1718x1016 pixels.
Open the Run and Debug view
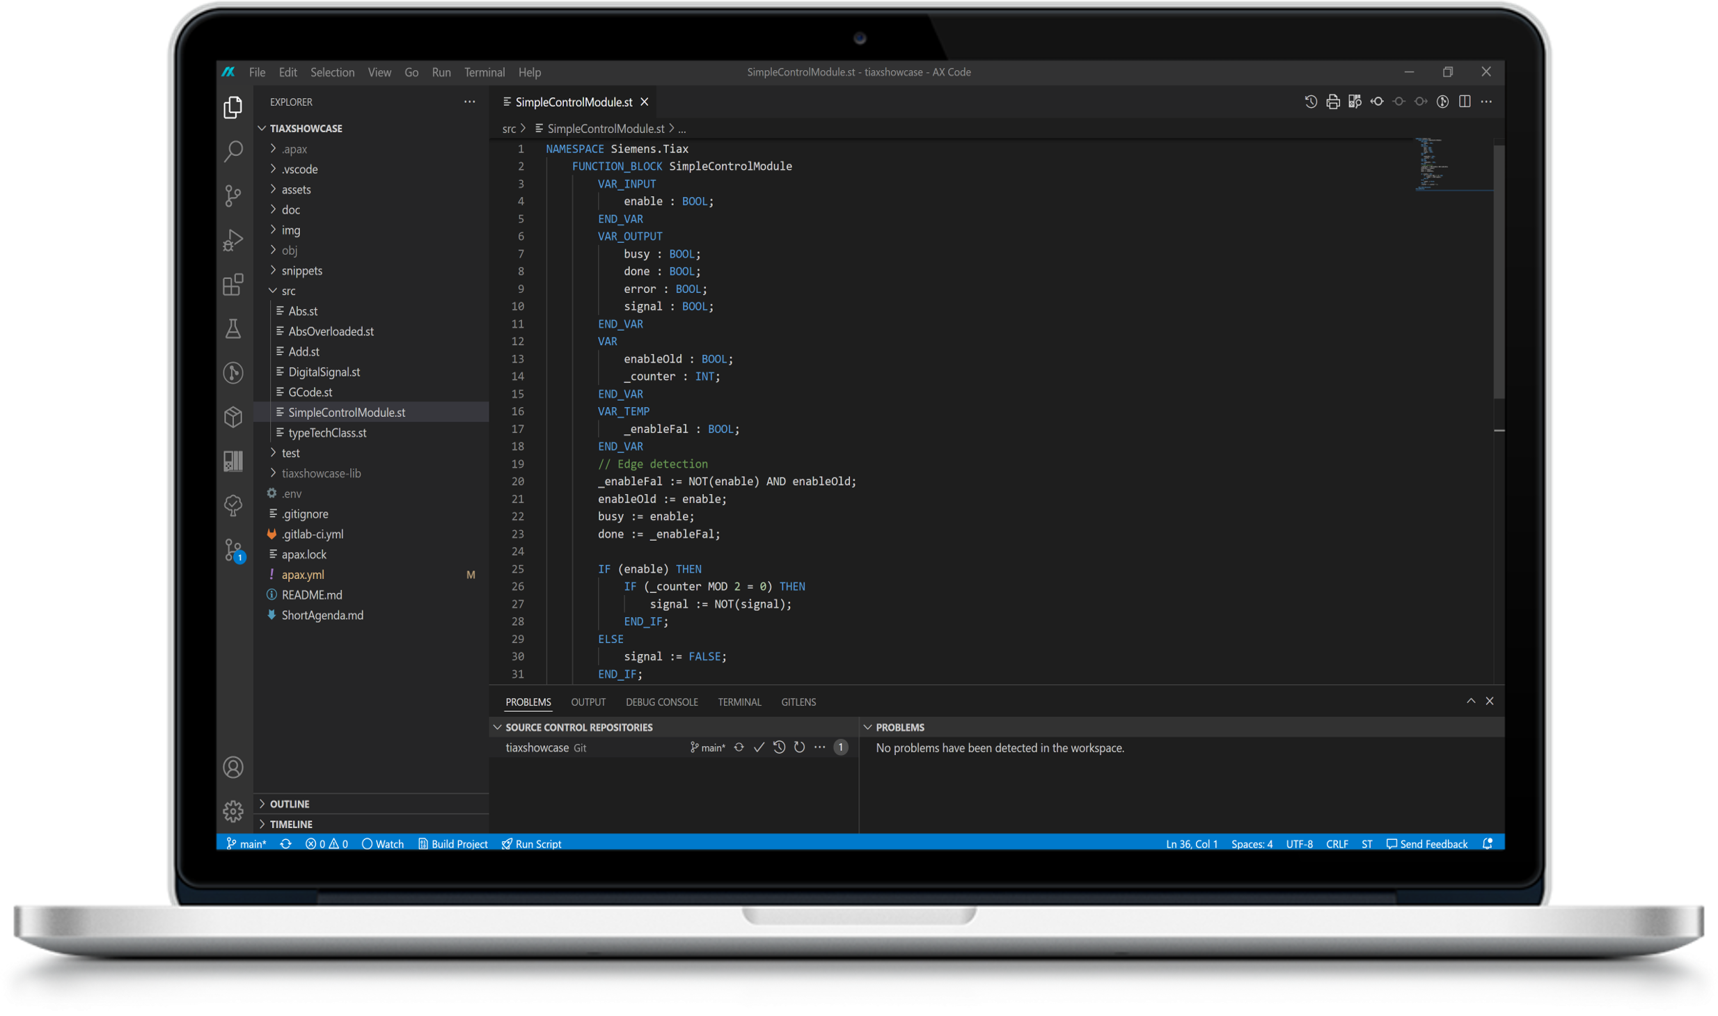(234, 240)
